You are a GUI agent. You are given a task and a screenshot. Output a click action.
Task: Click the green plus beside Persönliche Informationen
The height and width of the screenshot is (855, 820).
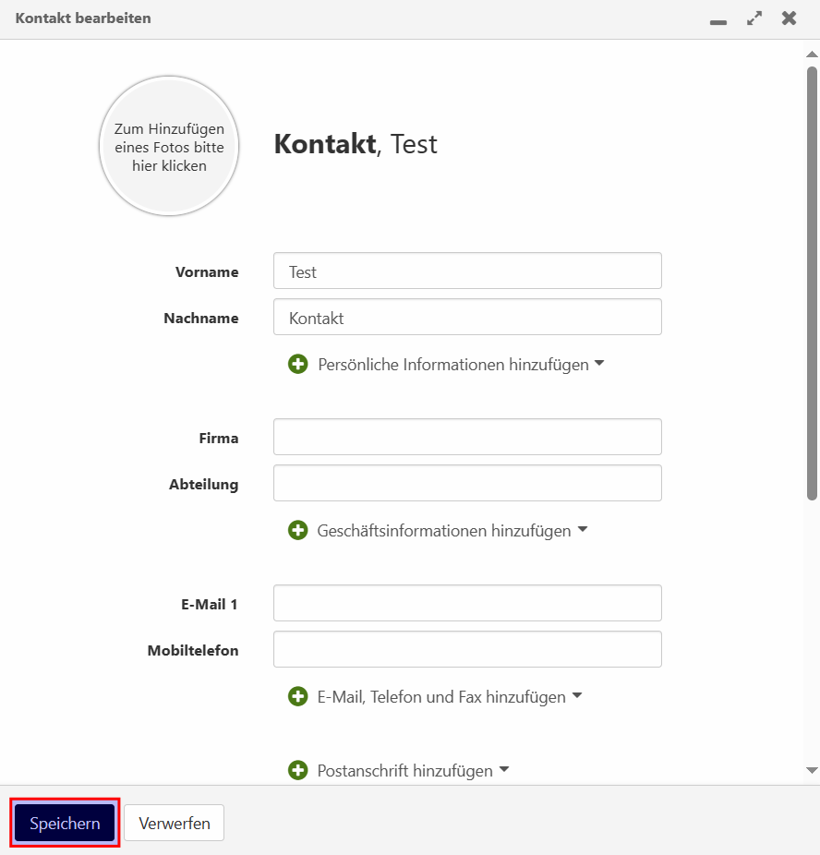(297, 364)
